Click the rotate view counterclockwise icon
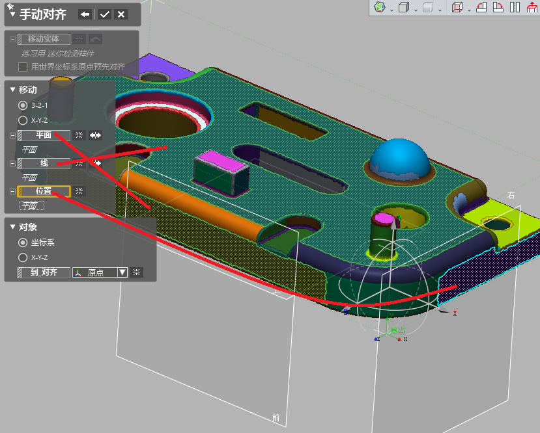 481,8
